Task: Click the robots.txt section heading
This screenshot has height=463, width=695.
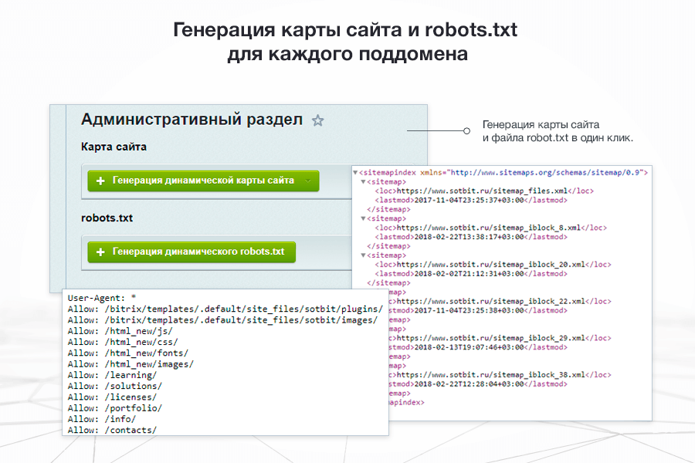Action: [x=107, y=218]
